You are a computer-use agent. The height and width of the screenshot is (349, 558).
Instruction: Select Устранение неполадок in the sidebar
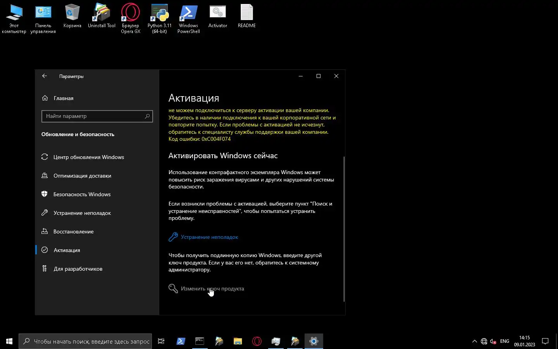[x=97, y=213]
